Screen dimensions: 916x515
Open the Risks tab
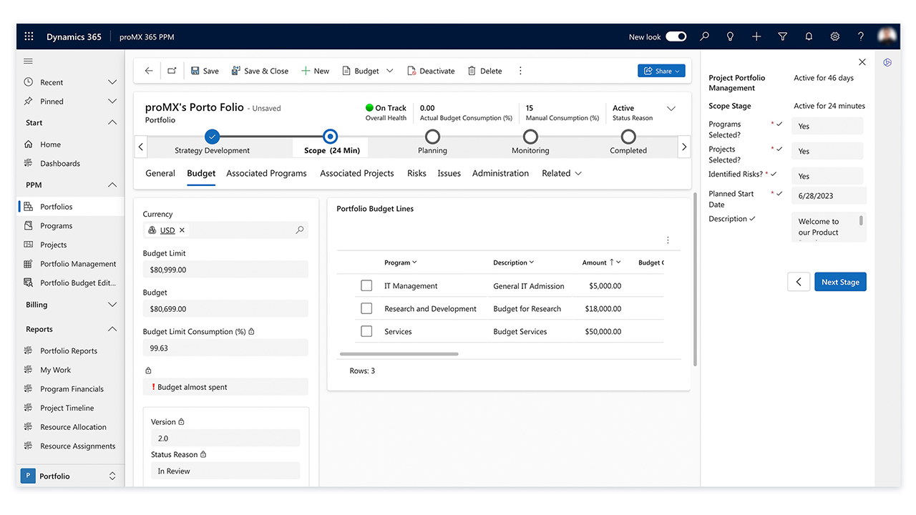416,173
